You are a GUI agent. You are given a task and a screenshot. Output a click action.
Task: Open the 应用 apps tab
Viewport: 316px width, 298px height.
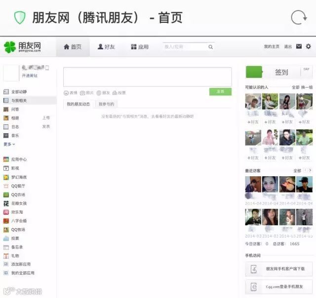click(x=140, y=47)
